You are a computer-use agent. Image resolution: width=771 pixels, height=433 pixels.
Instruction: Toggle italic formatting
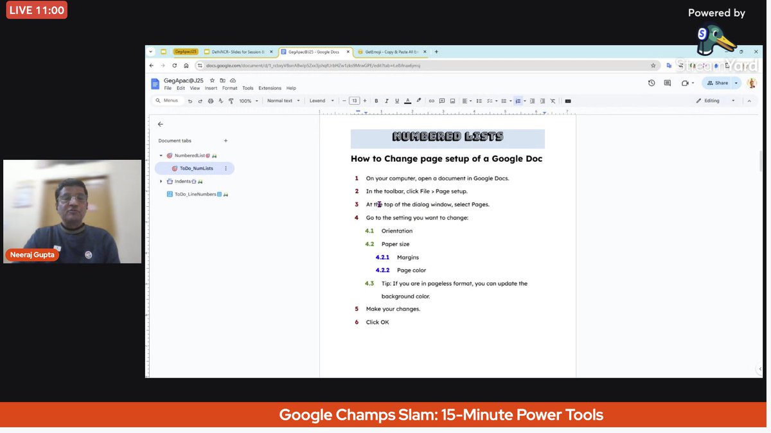[x=387, y=101]
